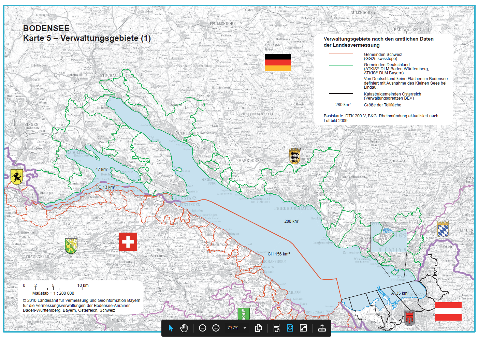478x338 pixels.
Task: Click the Swiss flag on the map
Action: click(128, 241)
